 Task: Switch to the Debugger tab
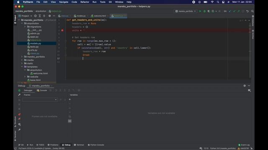(x=28, y=90)
